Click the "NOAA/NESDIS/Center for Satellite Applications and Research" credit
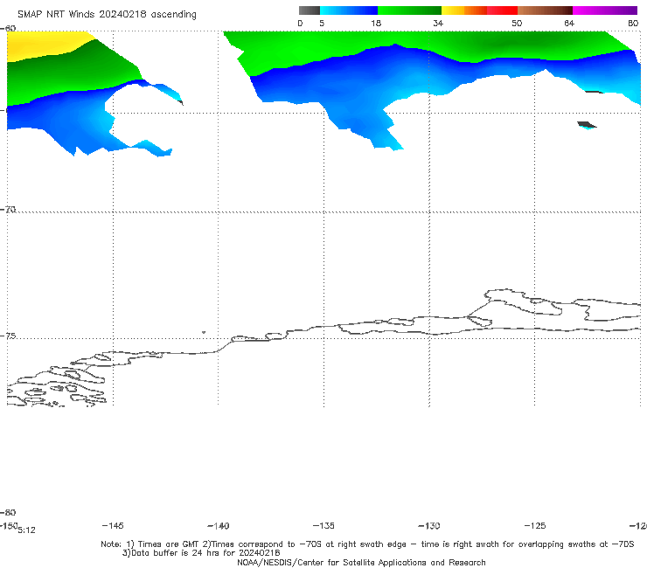Screen dimensions: 647x568 361,563
